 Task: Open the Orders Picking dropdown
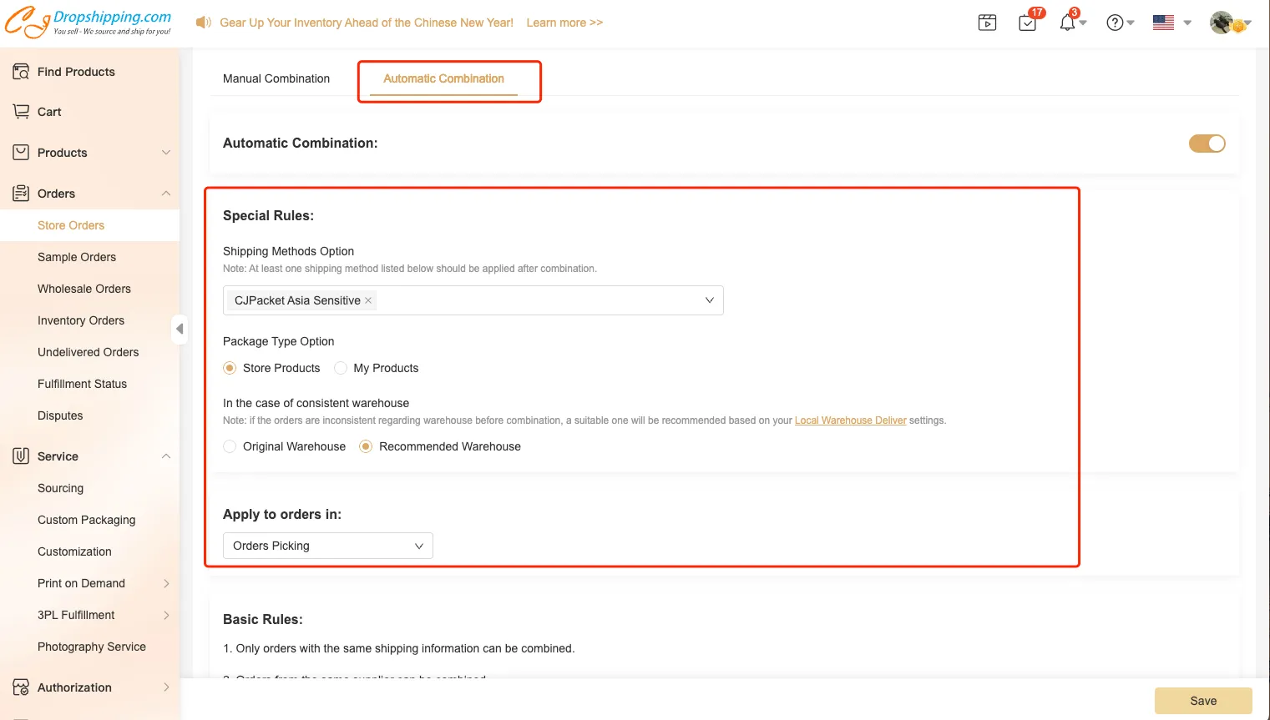coord(327,546)
